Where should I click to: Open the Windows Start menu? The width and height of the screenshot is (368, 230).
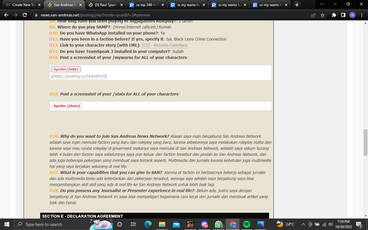coord(7,224)
